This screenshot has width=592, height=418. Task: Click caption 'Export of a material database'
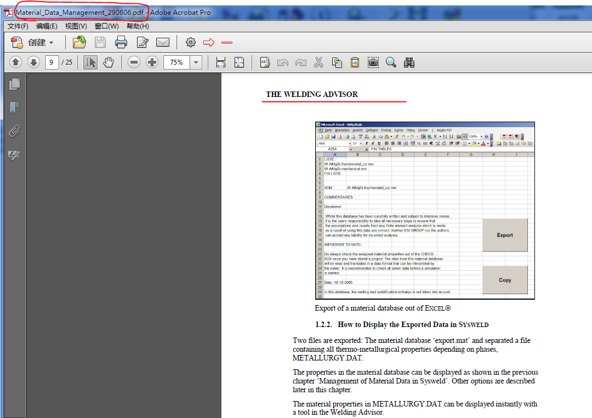coord(383,308)
